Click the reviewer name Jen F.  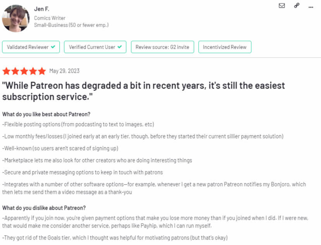point(42,9)
